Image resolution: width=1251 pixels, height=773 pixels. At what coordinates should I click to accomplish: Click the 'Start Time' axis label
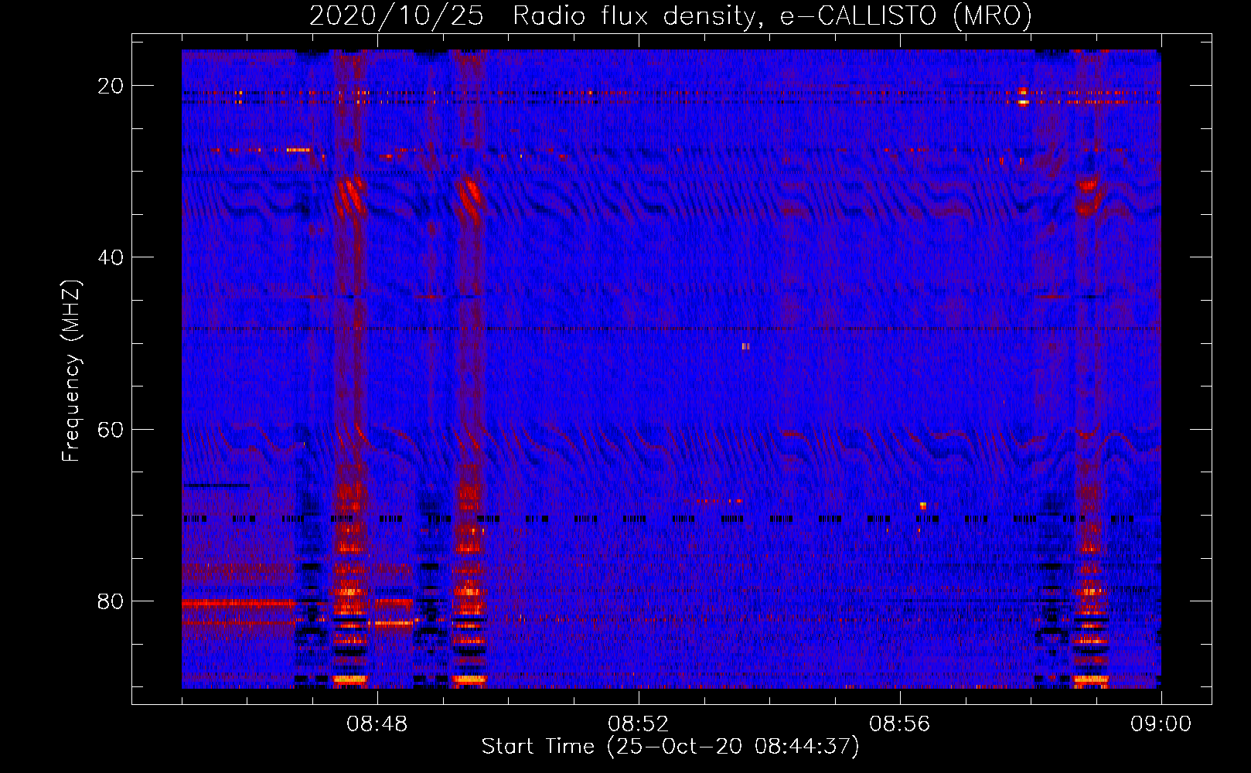click(670, 747)
